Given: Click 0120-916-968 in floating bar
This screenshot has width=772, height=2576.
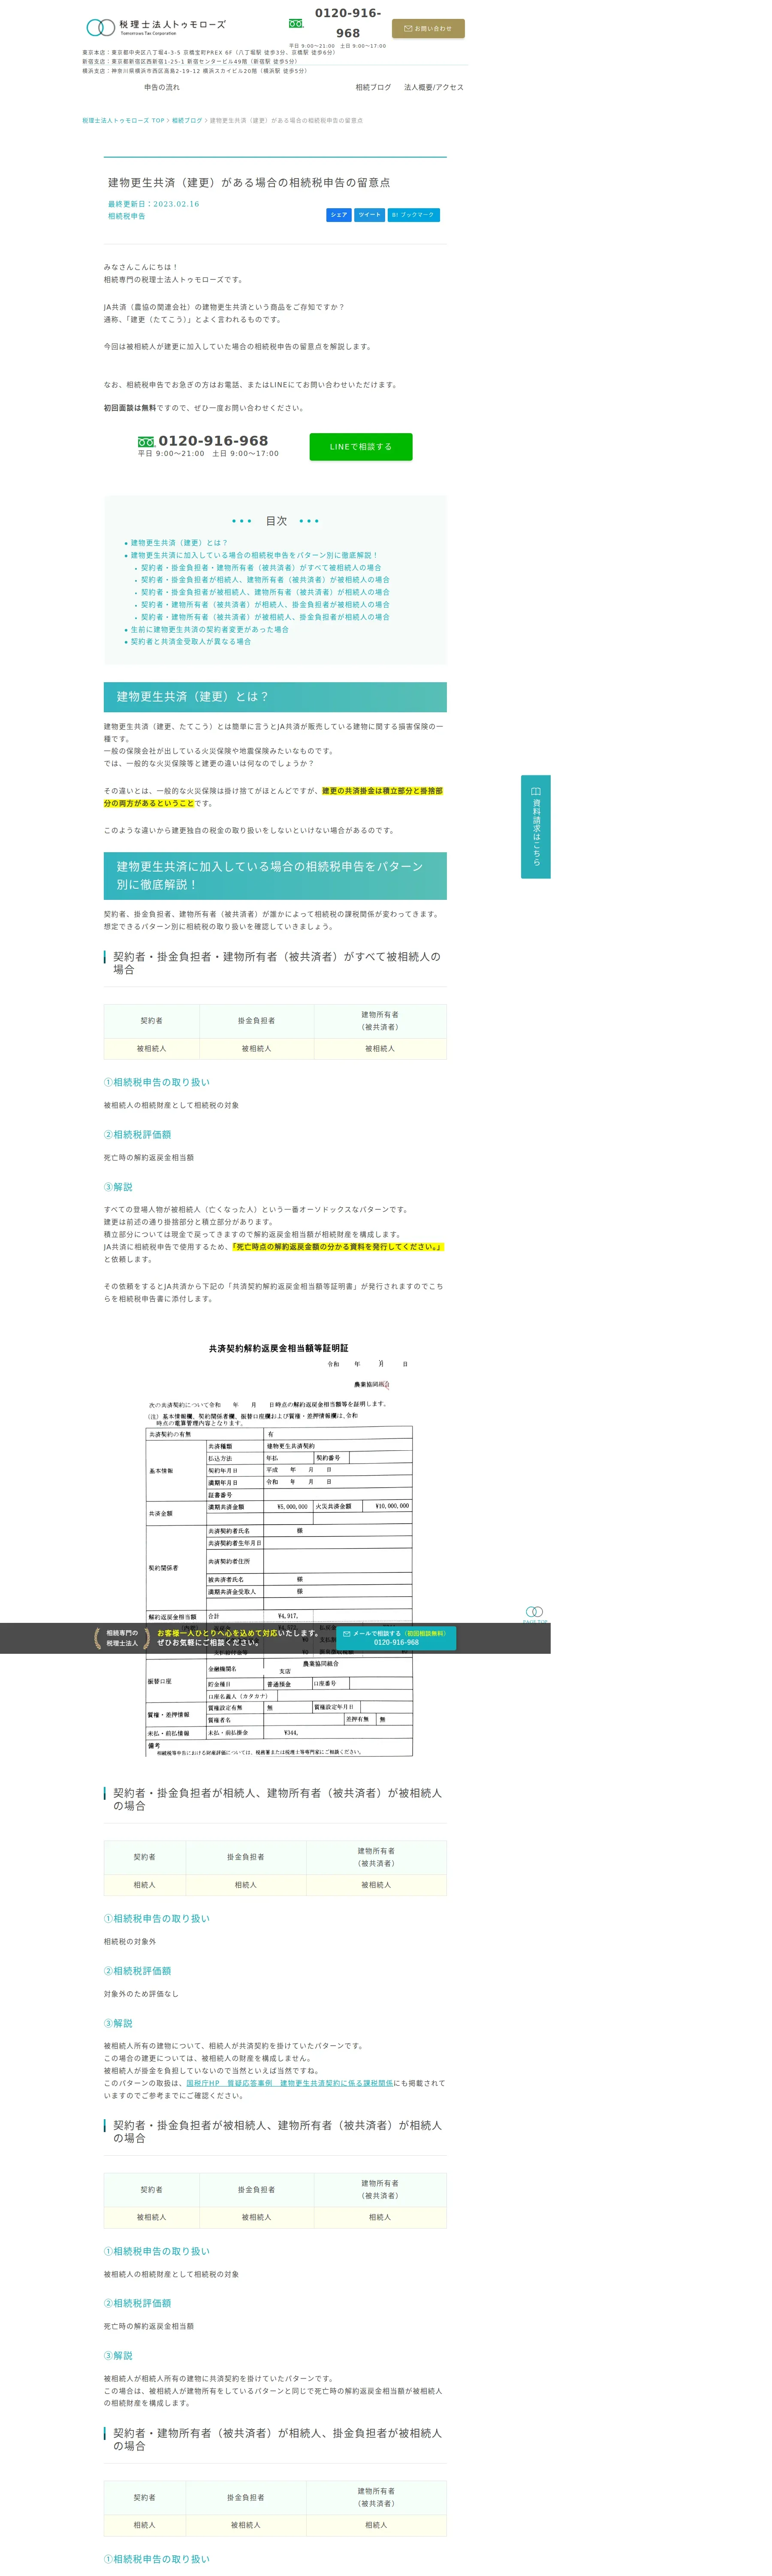Looking at the screenshot, I should [395, 1642].
